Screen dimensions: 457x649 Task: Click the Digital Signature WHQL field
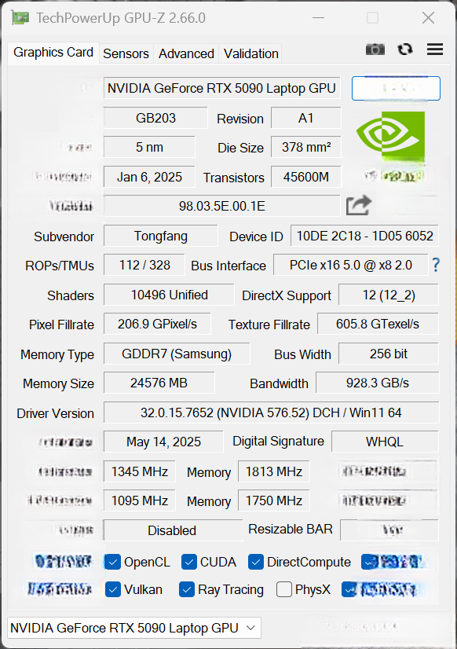[385, 442]
